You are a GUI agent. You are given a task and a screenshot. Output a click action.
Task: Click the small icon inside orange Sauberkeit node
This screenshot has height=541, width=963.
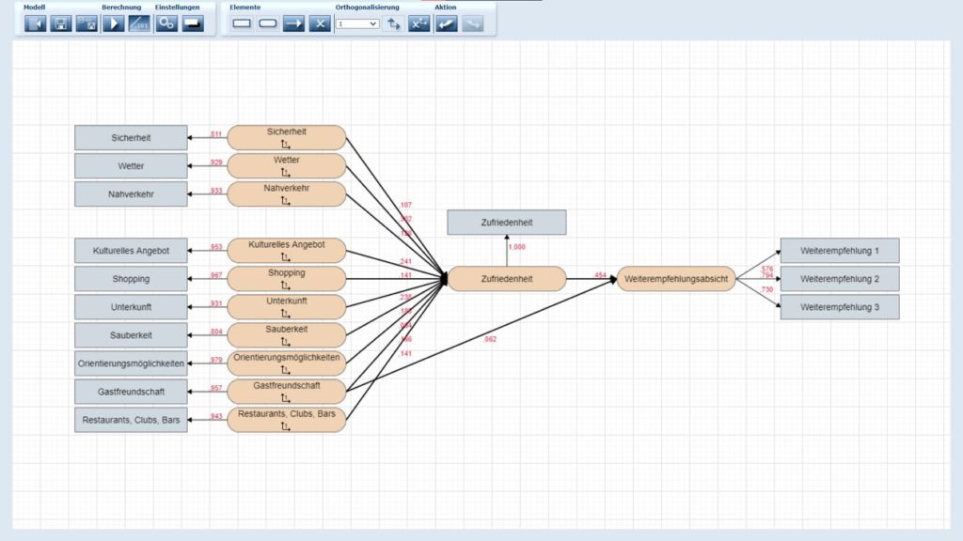click(x=286, y=342)
